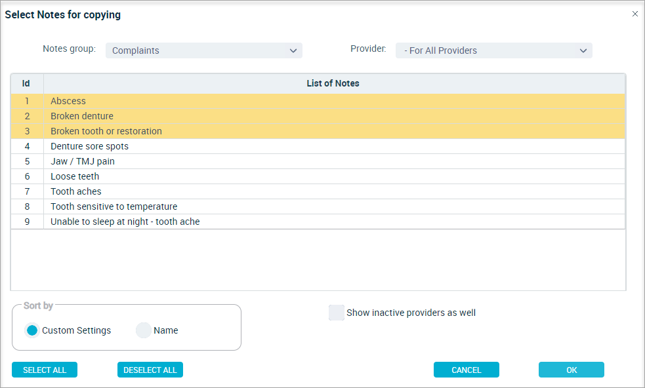Viewport: 645px width, 388px height.
Task: Select Tooth sensitive to temperature note
Action: point(318,206)
